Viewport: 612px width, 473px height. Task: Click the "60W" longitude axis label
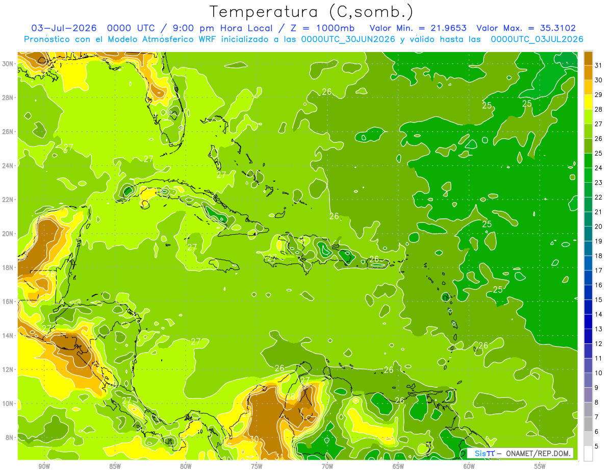click(x=469, y=467)
